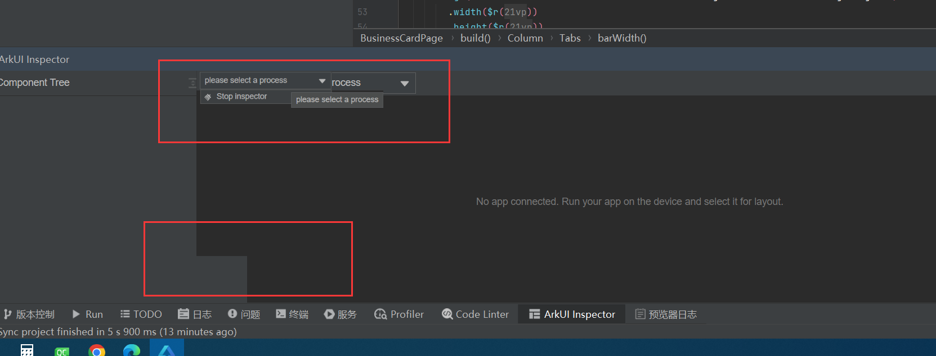Open the green QC app in taskbar
936x356 pixels.
click(62, 351)
